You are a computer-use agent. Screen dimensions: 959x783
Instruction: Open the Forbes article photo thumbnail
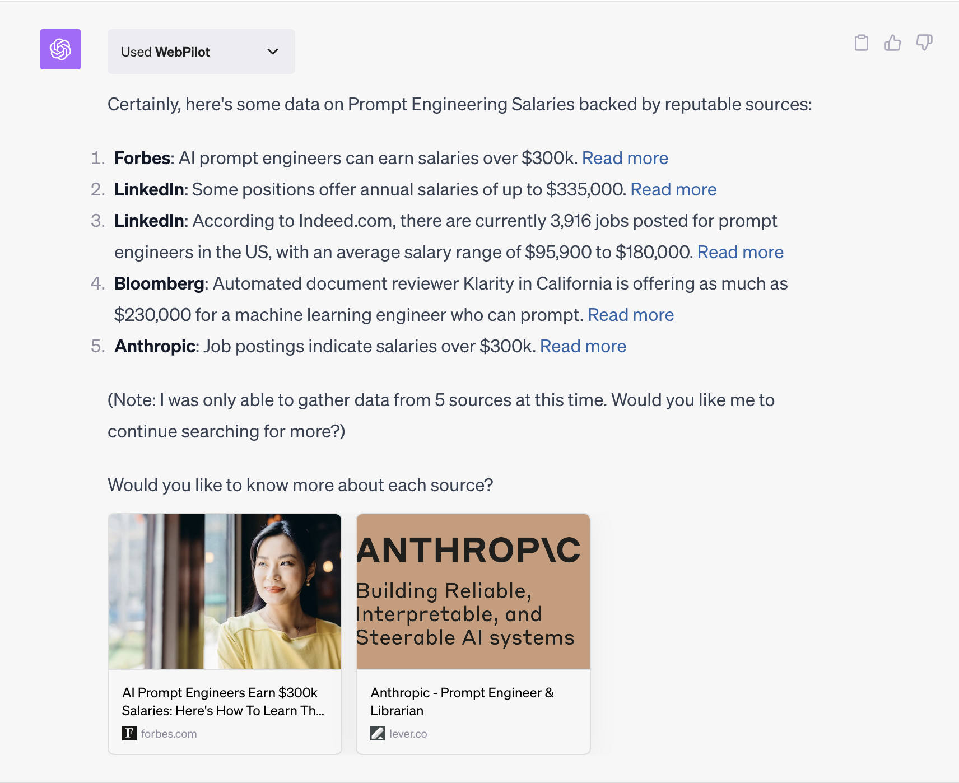[225, 591]
